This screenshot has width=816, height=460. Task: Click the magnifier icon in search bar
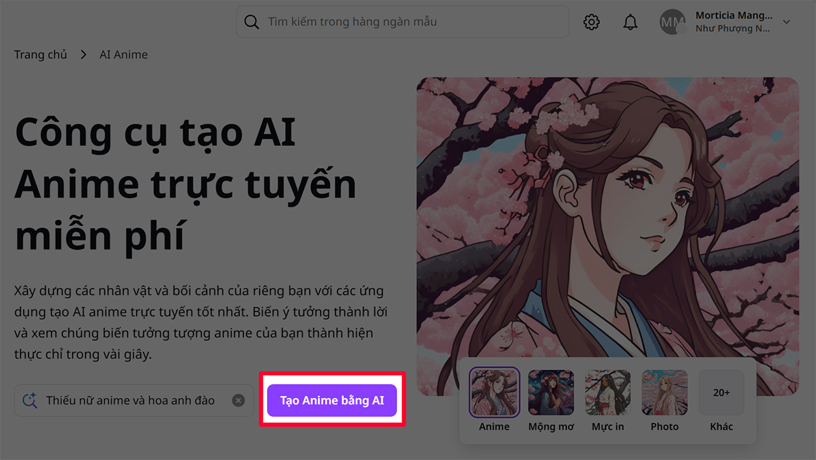tap(252, 22)
